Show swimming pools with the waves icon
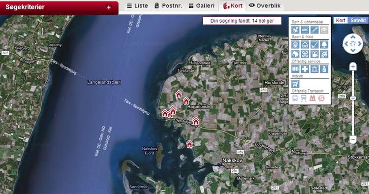The image size is (369, 194). tap(305, 44)
